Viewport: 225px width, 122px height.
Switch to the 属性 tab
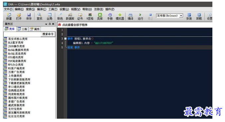pyautogui.click(x=35, y=29)
